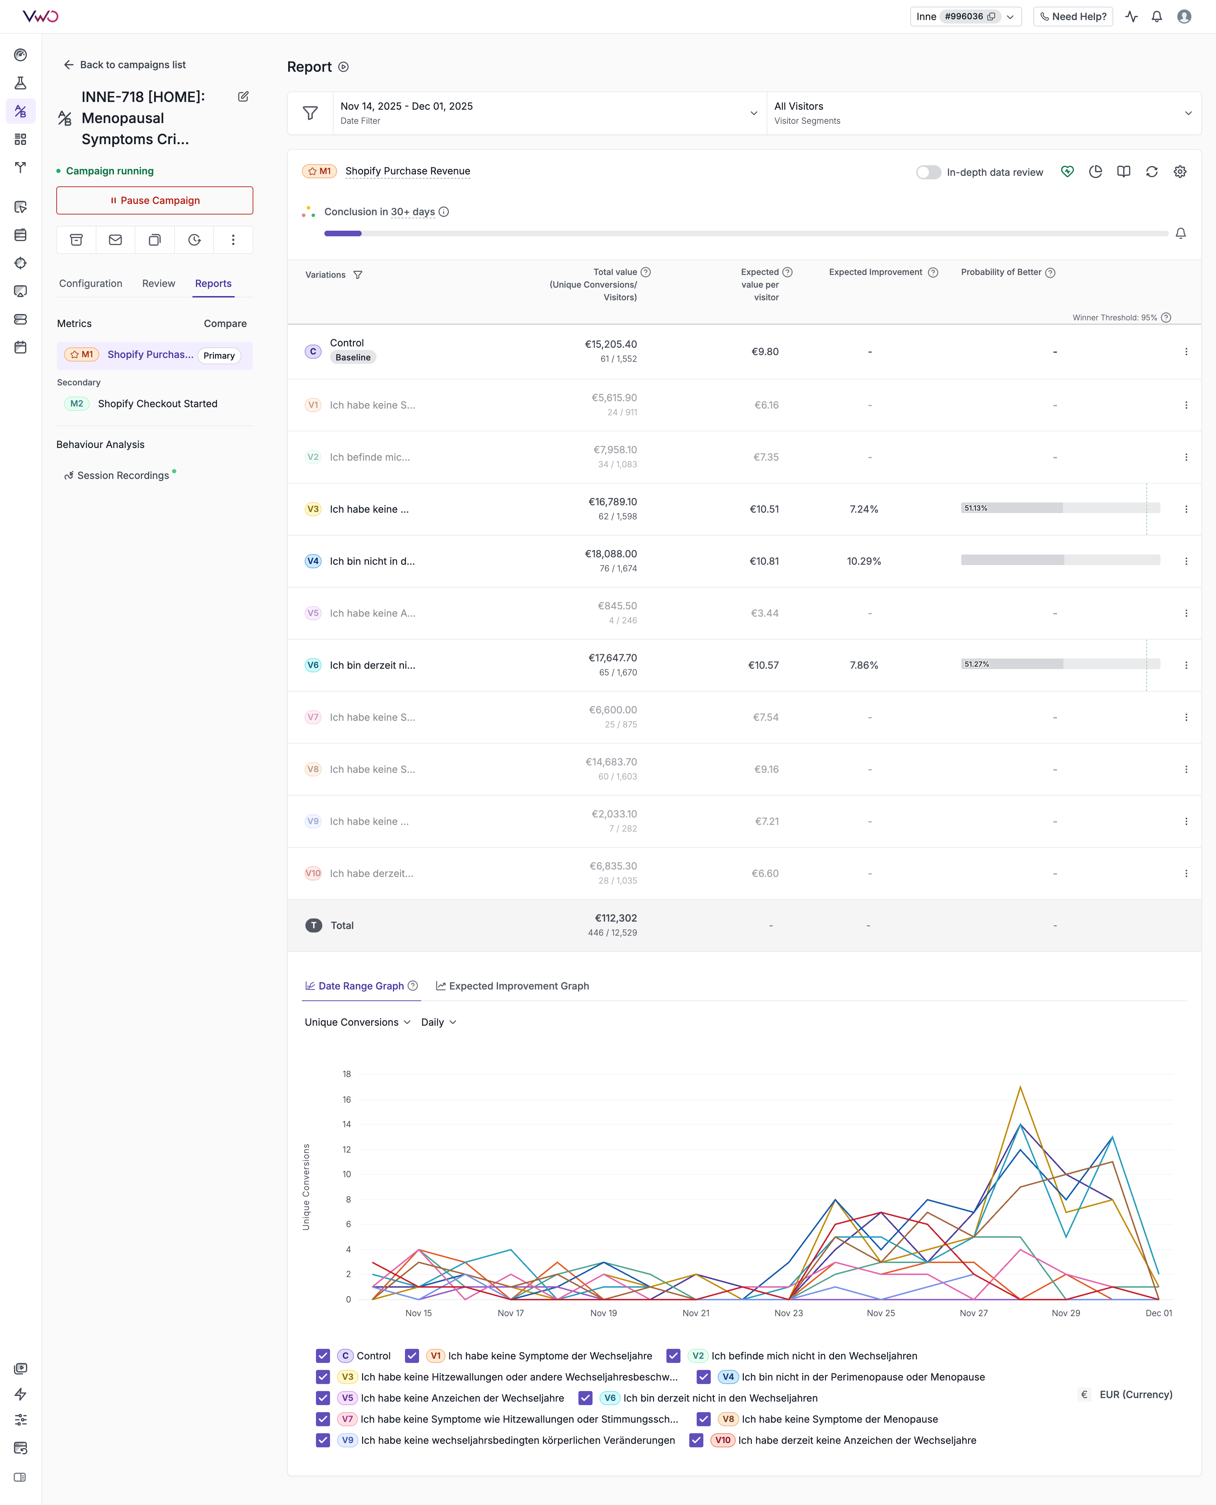Open the Configuration tab
The width and height of the screenshot is (1216, 1505).
[90, 283]
